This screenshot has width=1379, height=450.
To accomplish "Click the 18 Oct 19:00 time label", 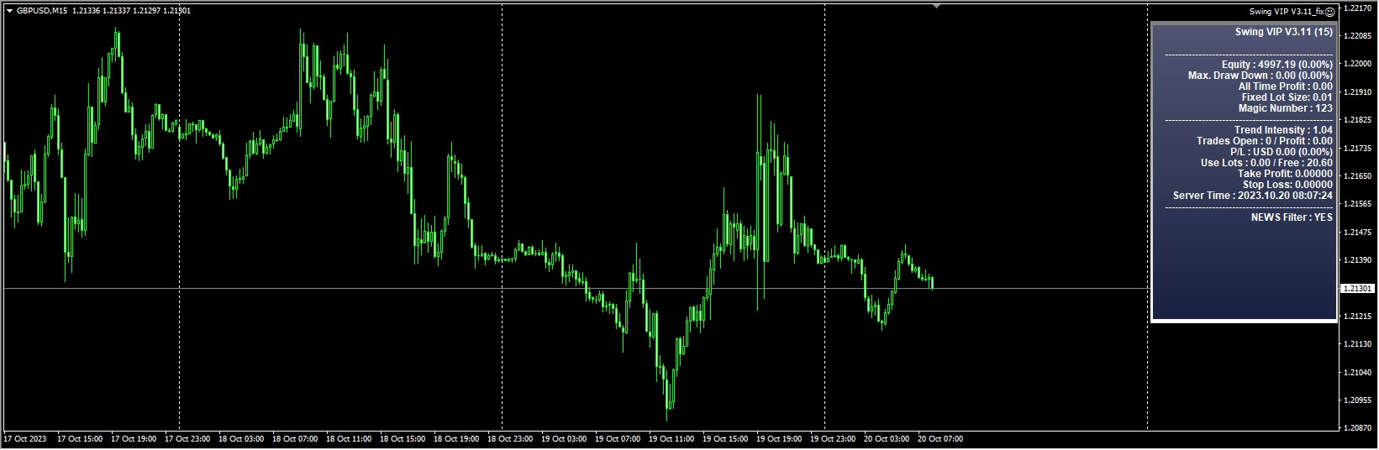I will click(456, 439).
